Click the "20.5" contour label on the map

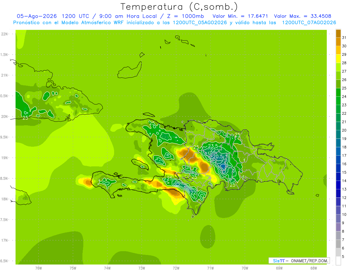tap(218, 157)
